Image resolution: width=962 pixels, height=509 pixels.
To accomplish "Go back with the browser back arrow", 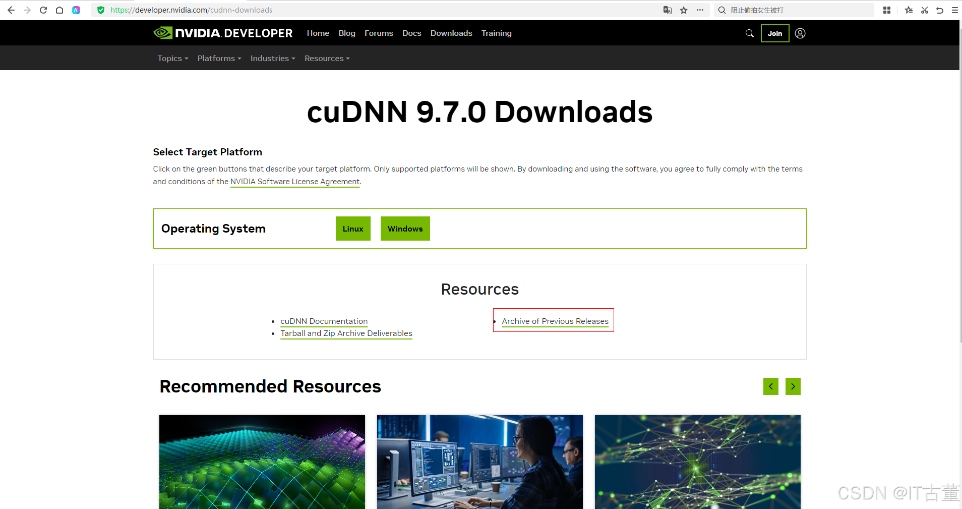I will [x=11, y=10].
